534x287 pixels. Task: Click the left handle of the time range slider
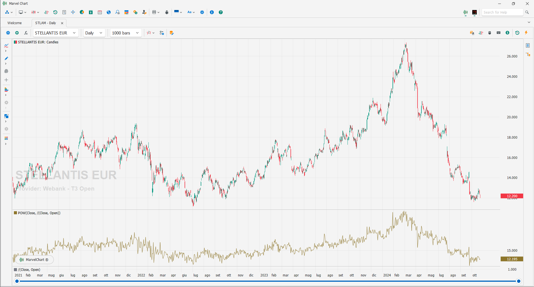pyautogui.click(x=17, y=281)
